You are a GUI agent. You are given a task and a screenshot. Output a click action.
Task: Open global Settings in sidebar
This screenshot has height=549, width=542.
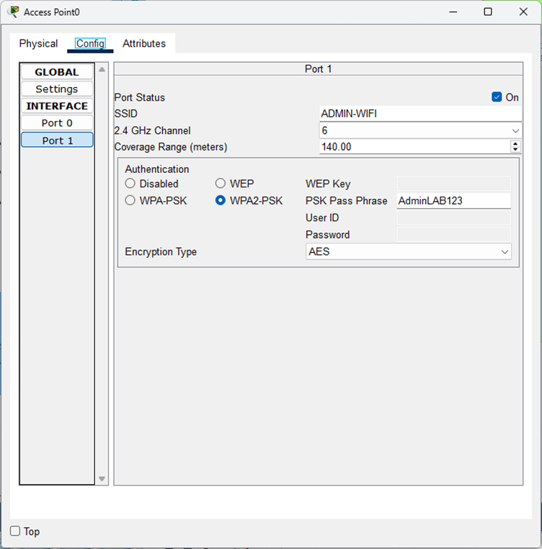(57, 89)
